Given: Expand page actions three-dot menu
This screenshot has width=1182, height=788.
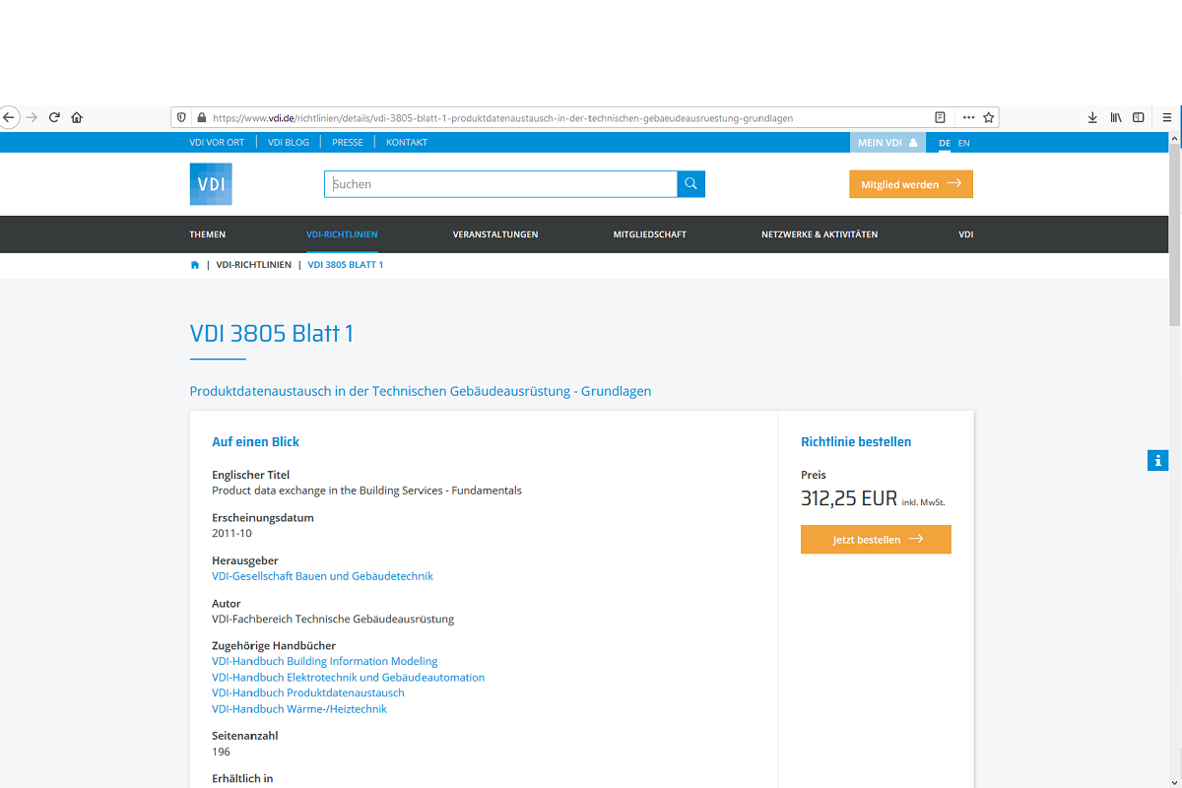Looking at the screenshot, I should tap(968, 117).
